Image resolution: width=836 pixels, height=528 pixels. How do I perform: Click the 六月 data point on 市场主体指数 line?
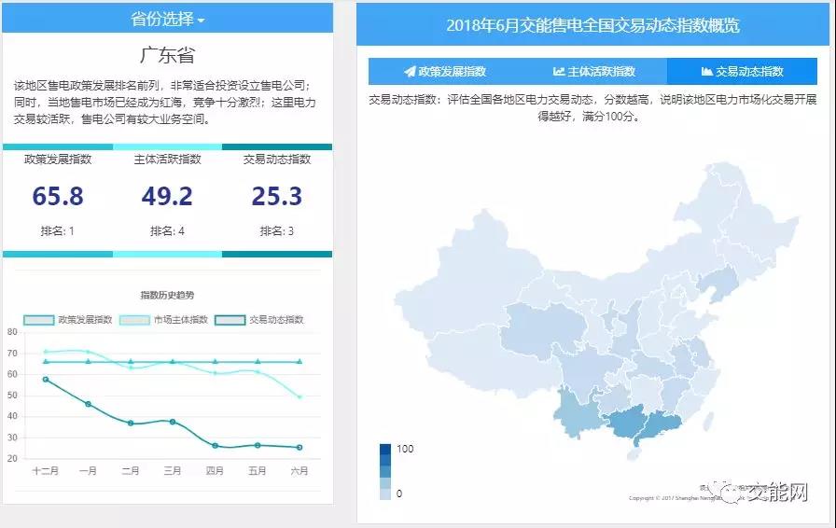pos(300,396)
